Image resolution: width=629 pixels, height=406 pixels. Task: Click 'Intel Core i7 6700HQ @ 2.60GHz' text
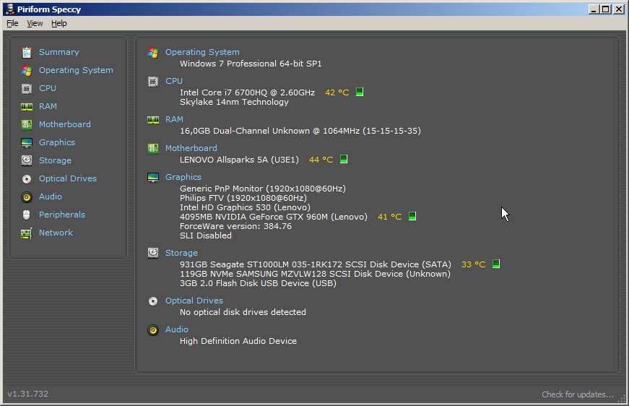(247, 92)
